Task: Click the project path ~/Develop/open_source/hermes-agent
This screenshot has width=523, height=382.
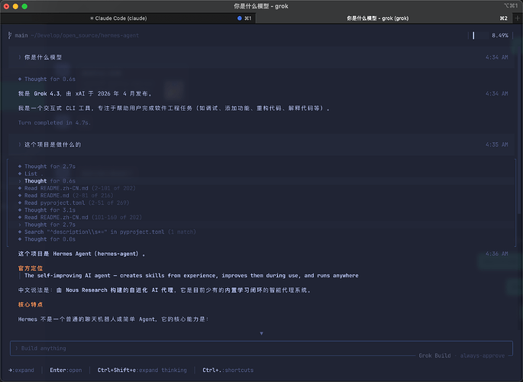Action: point(85,35)
